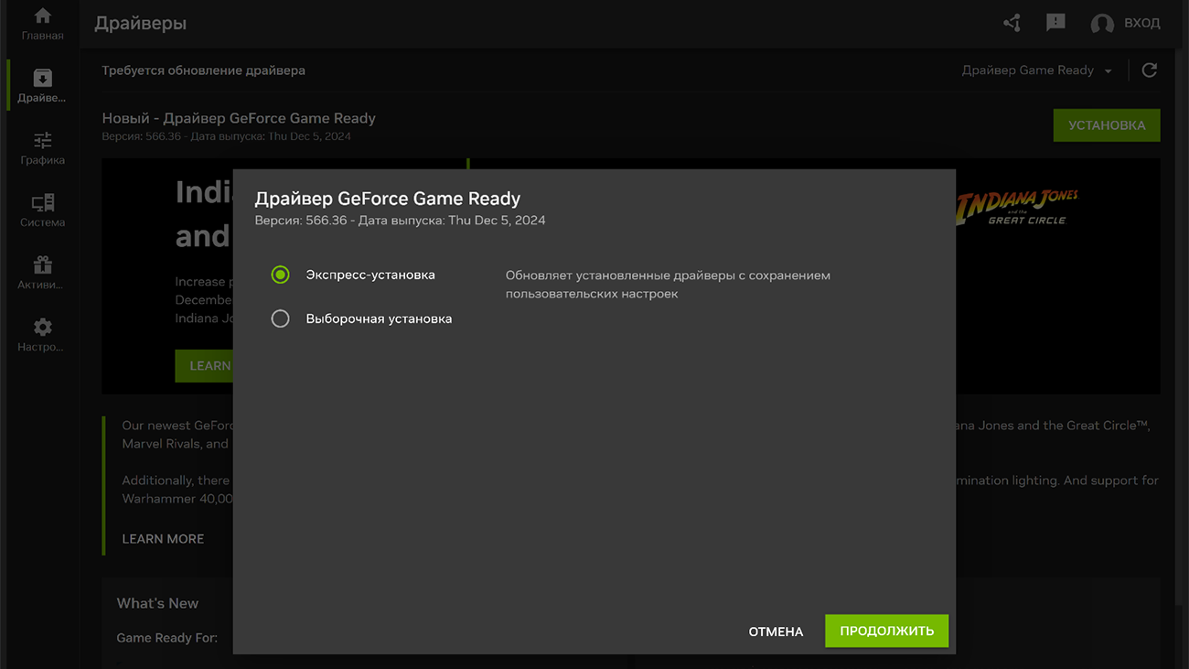Click the share icon in header
The width and height of the screenshot is (1189, 669).
(1012, 23)
